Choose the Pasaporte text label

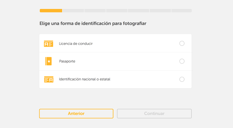(67, 61)
